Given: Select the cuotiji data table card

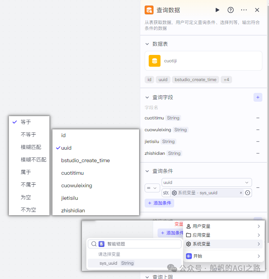Looking at the screenshot, I should [203, 61].
